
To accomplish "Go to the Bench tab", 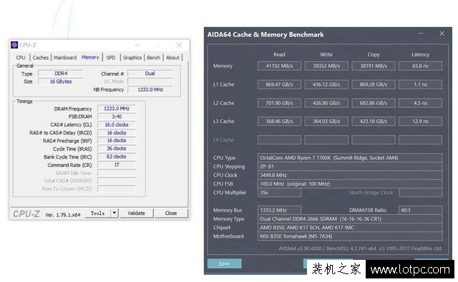I will (x=153, y=58).
